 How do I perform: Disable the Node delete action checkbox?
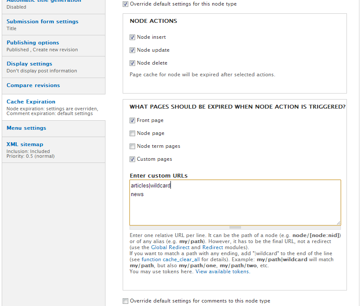pyautogui.click(x=133, y=63)
